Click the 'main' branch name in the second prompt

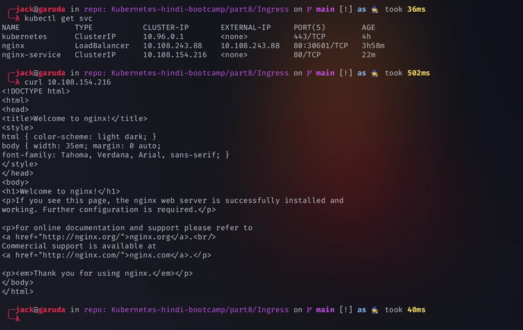point(325,73)
